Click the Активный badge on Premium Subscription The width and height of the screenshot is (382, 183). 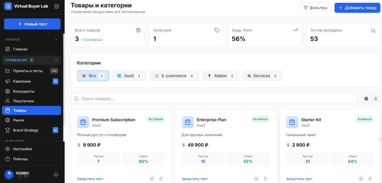point(156,119)
